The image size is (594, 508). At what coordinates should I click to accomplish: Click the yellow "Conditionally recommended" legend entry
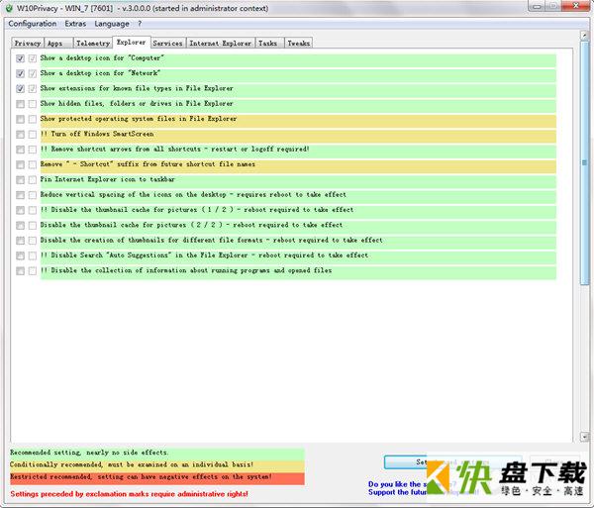pyautogui.click(x=157, y=464)
